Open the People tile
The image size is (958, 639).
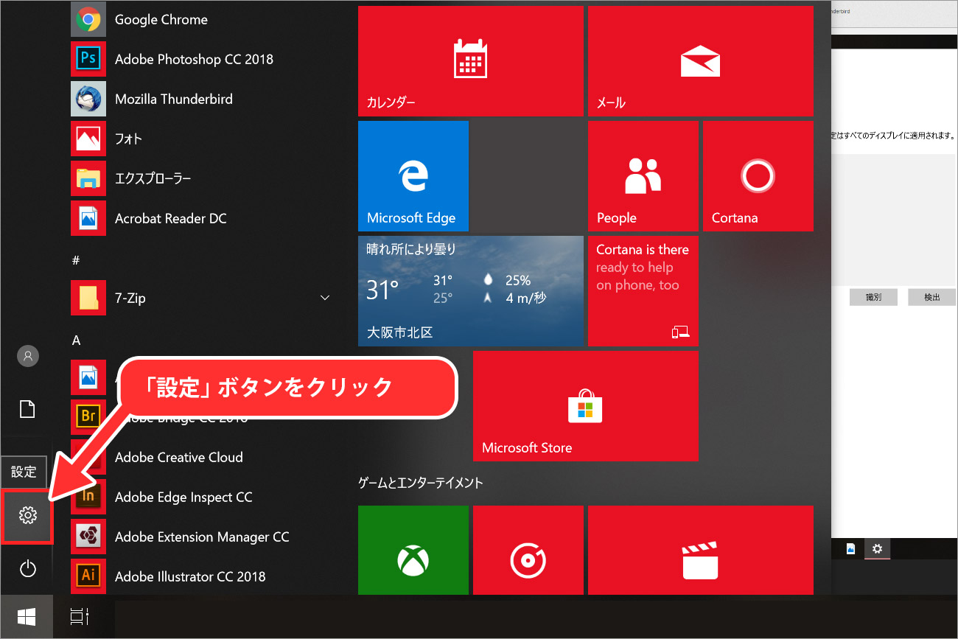tap(643, 176)
